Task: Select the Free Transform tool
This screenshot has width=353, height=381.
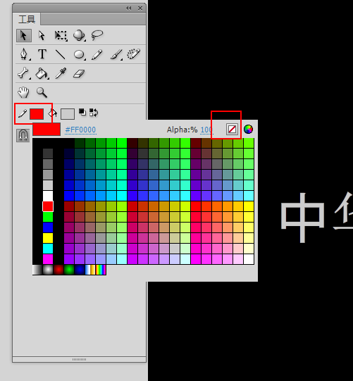Action: pyautogui.click(x=61, y=36)
